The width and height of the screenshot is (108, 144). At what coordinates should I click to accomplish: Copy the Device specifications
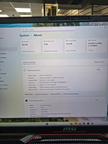click(x=98, y=69)
